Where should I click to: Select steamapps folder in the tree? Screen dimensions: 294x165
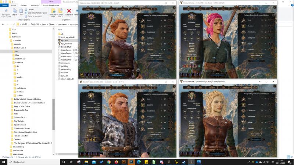[x=16, y=37]
